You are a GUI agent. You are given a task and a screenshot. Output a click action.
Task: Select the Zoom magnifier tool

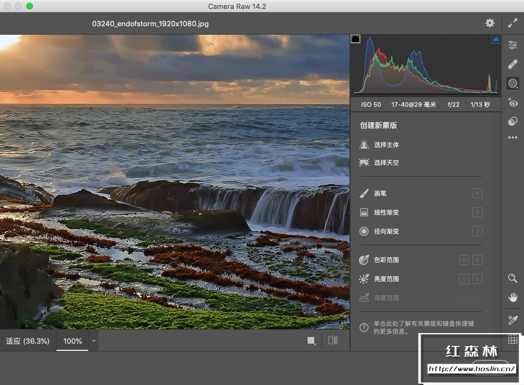512,278
